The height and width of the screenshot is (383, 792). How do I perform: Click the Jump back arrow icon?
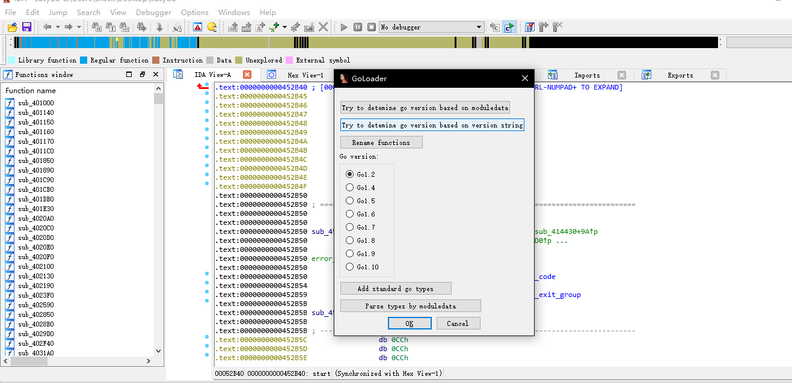[47, 27]
